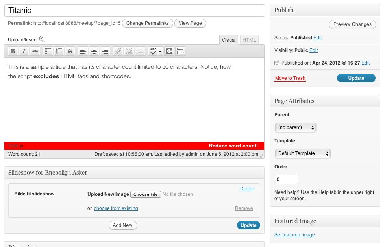Screen dimensions: 385x247
Task: Show the kitchen sink toolbar row
Action: point(180,51)
